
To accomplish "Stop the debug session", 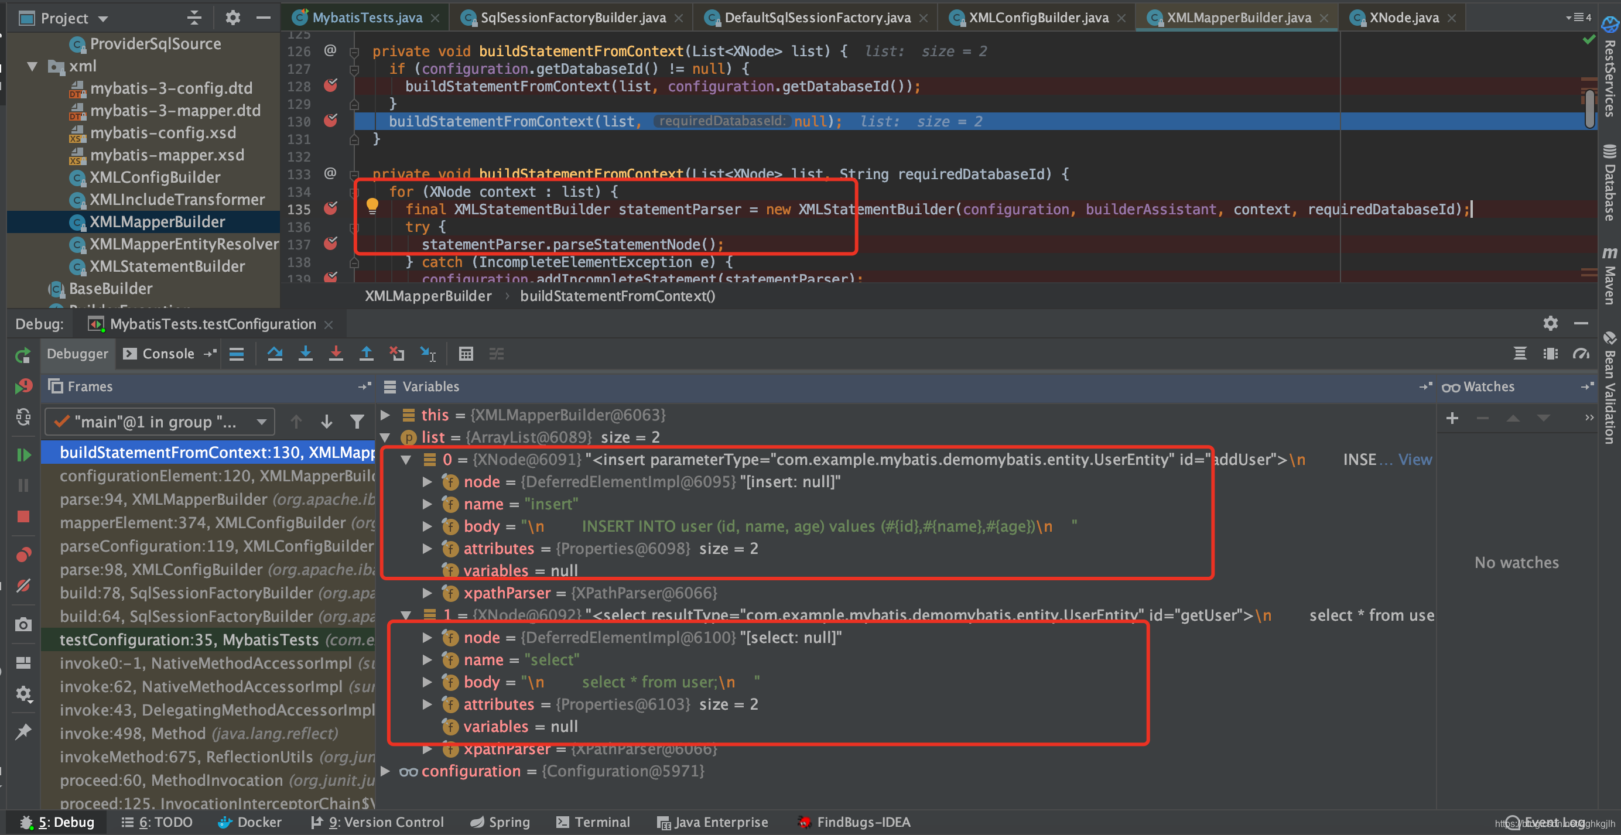I will pos(23,516).
